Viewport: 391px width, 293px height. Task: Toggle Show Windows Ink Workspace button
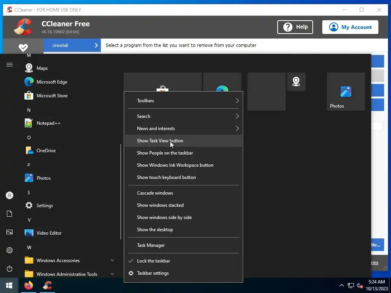(183, 165)
